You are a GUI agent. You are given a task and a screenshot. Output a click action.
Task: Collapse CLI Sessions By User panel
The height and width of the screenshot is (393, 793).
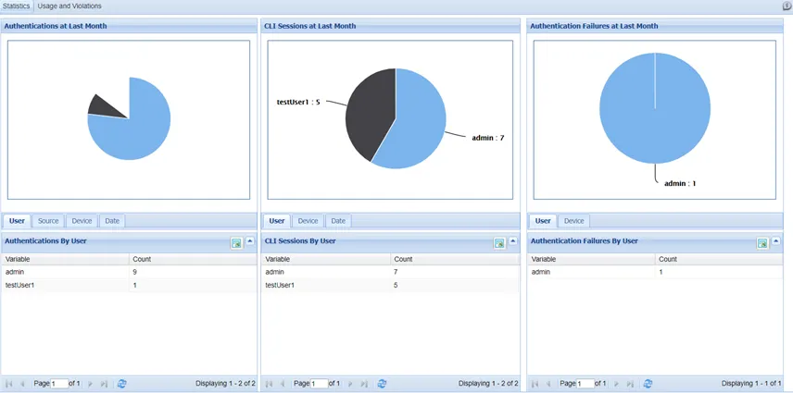click(513, 241)
